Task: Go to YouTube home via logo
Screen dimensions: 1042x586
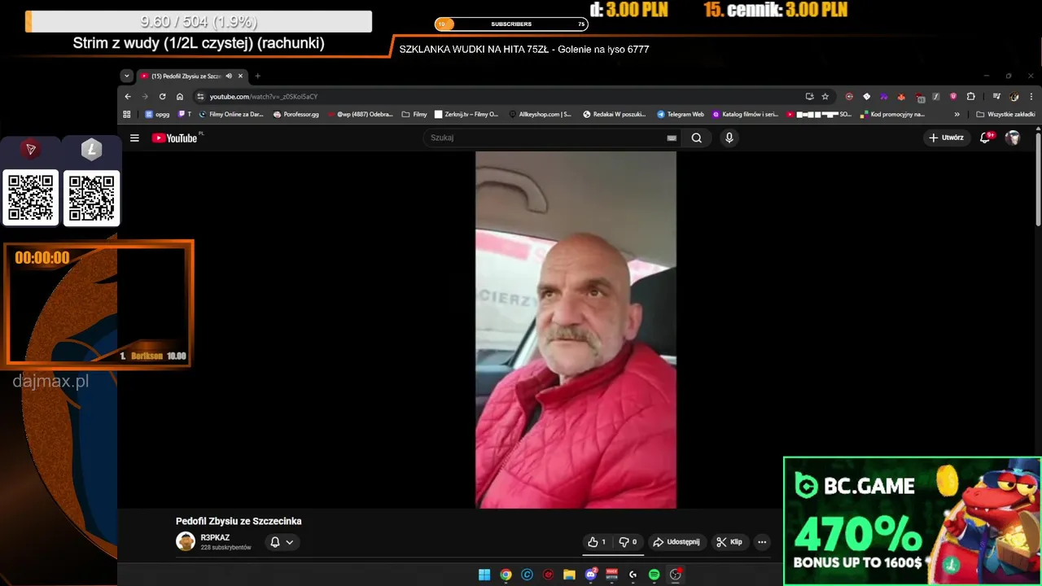Action: [x=174, y=138]
